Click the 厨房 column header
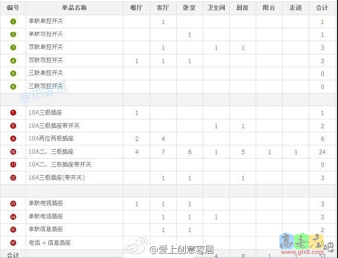This screenshot has width=338, height=258. (242, 8)
